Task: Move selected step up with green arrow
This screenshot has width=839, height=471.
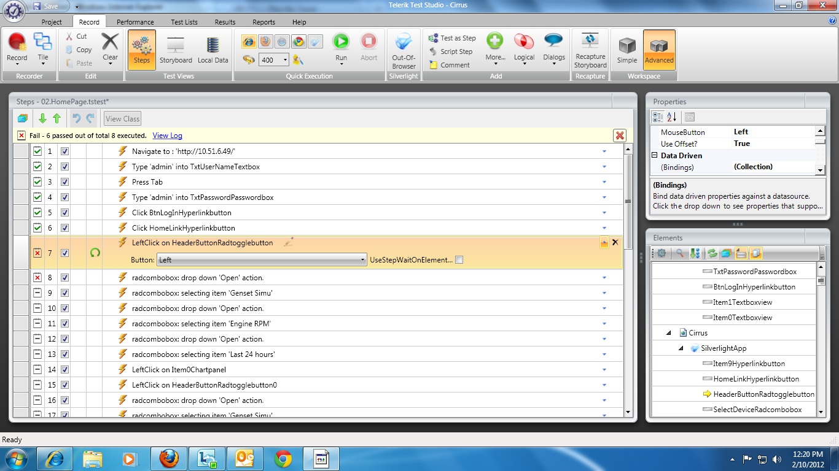Action: pyautogui.click(x=57, y=118)
